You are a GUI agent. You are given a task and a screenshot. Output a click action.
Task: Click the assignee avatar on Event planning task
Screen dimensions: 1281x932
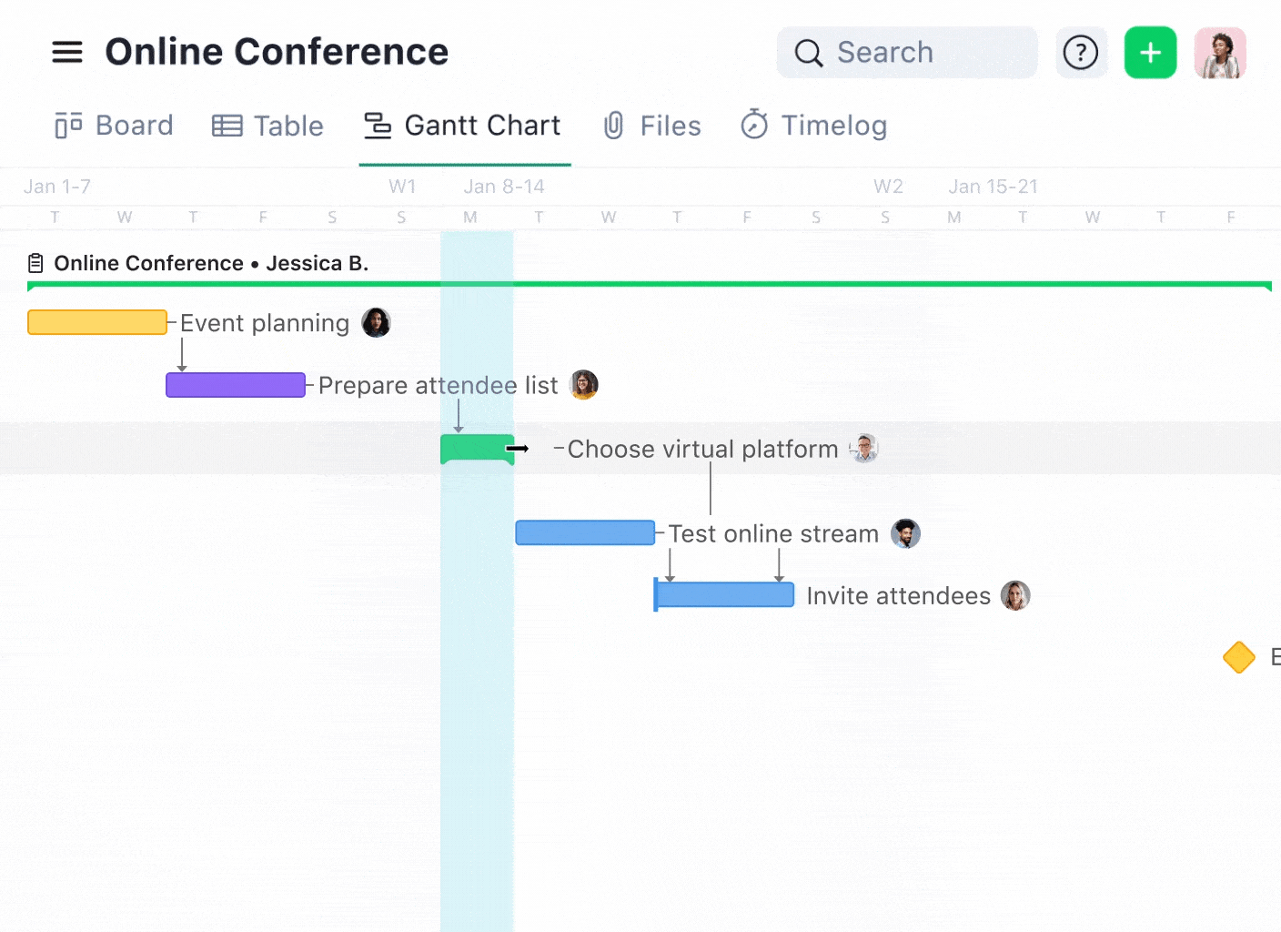(x=376, y=322)
